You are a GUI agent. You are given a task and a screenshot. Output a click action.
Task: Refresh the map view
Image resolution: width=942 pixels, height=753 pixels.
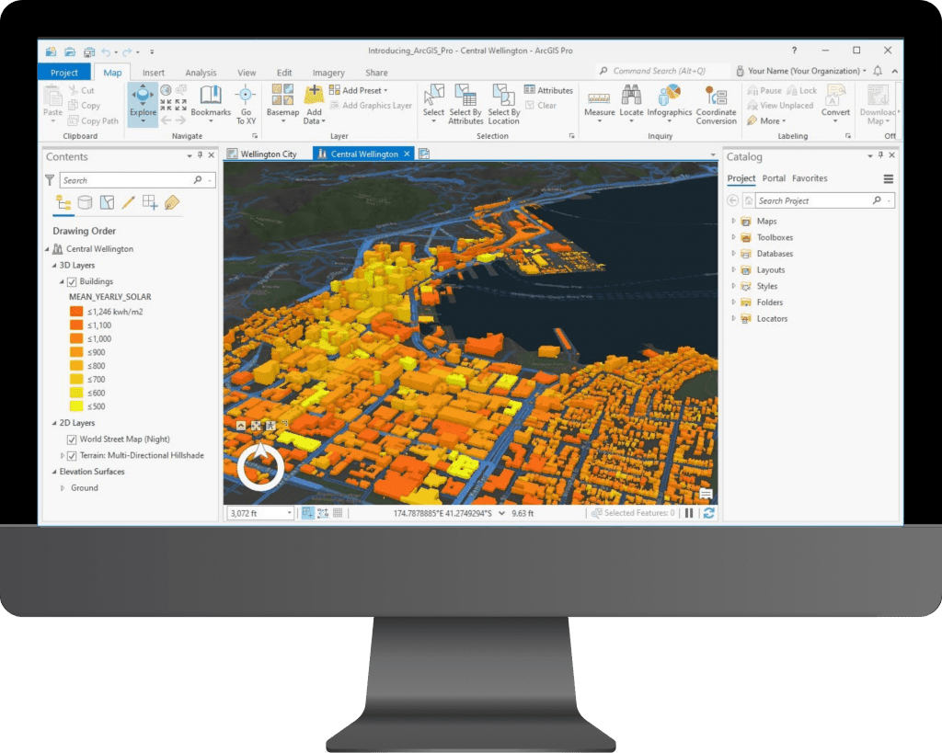click(709, 513)
